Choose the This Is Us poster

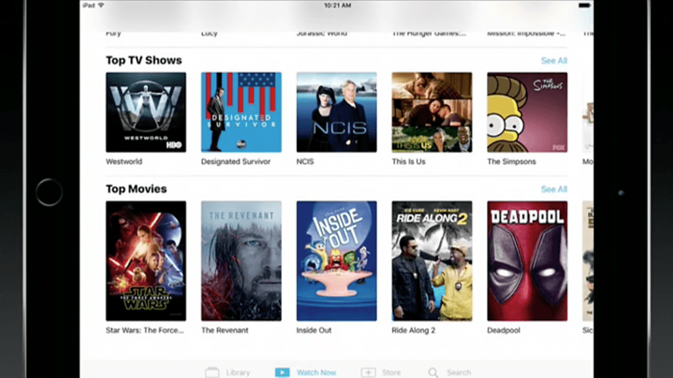tap(432, 112)
